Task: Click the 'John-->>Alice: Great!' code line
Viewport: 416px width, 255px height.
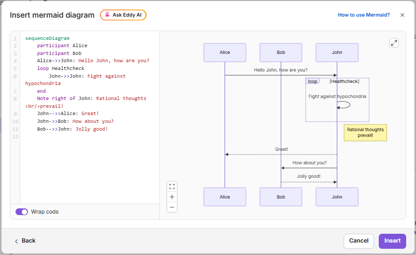Action: (x=68, y=114)
